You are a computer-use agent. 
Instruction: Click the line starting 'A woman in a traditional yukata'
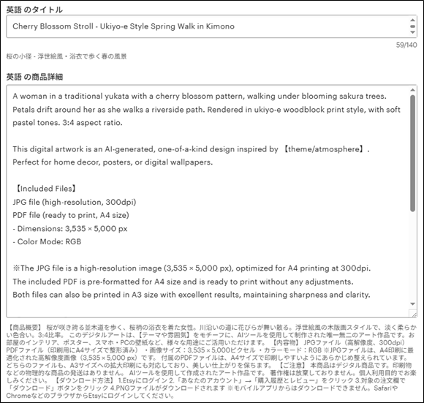[x=200, y=97]
